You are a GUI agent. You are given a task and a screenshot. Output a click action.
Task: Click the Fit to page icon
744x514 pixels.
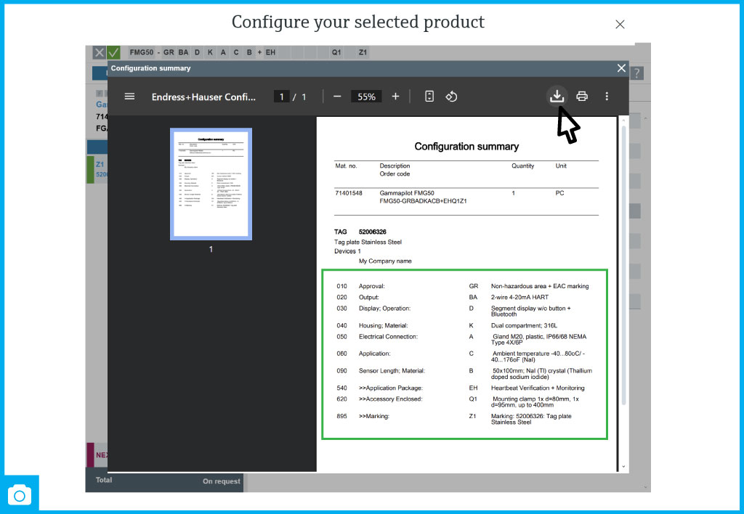click(429, 97)
